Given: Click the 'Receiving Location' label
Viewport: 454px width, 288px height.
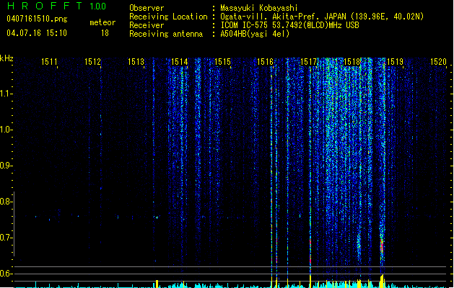Looking at the screenshot, I should [168, 17].
